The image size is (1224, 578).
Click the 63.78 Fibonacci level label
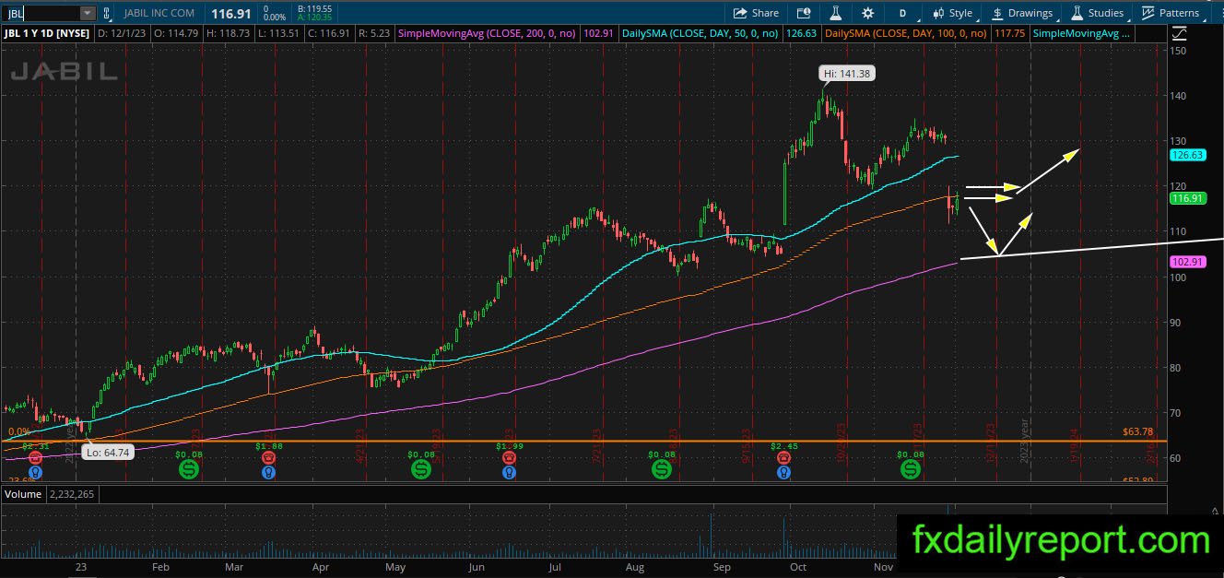pyautogui.click(x=1138, y=431)
